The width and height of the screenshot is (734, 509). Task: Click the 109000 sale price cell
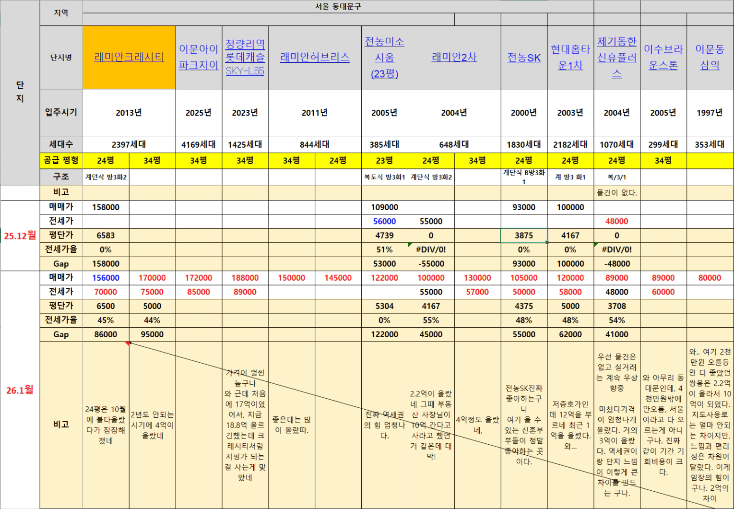click(x=385, y=207)
